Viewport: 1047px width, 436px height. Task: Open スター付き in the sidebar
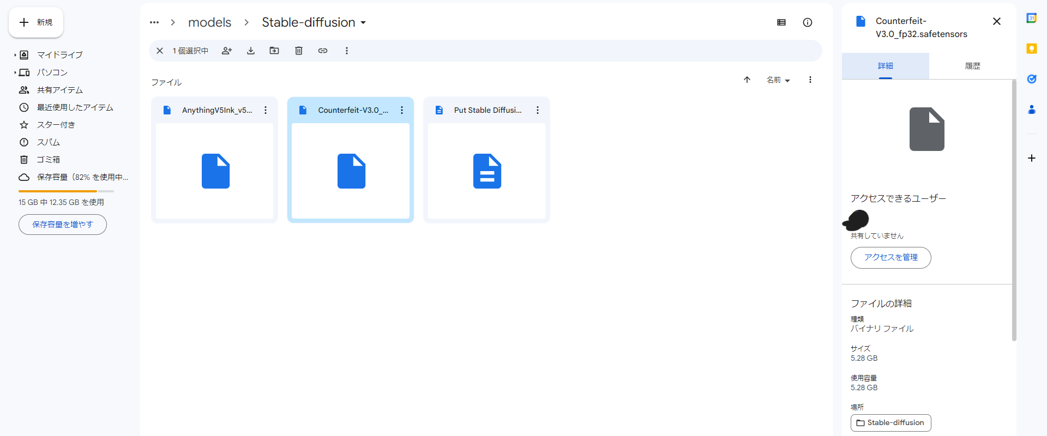coord(56,125)
